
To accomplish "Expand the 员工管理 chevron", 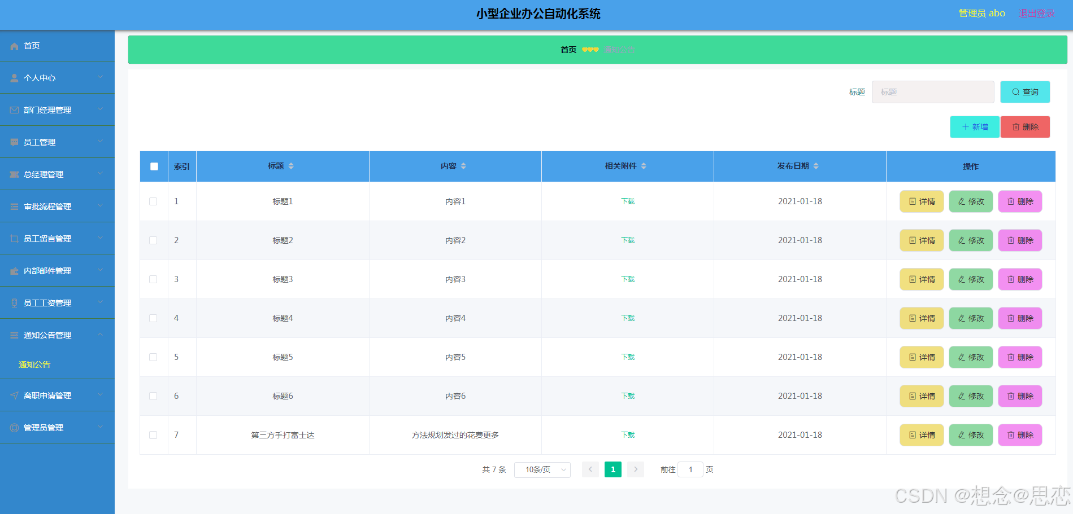I will tap(100, 142).
